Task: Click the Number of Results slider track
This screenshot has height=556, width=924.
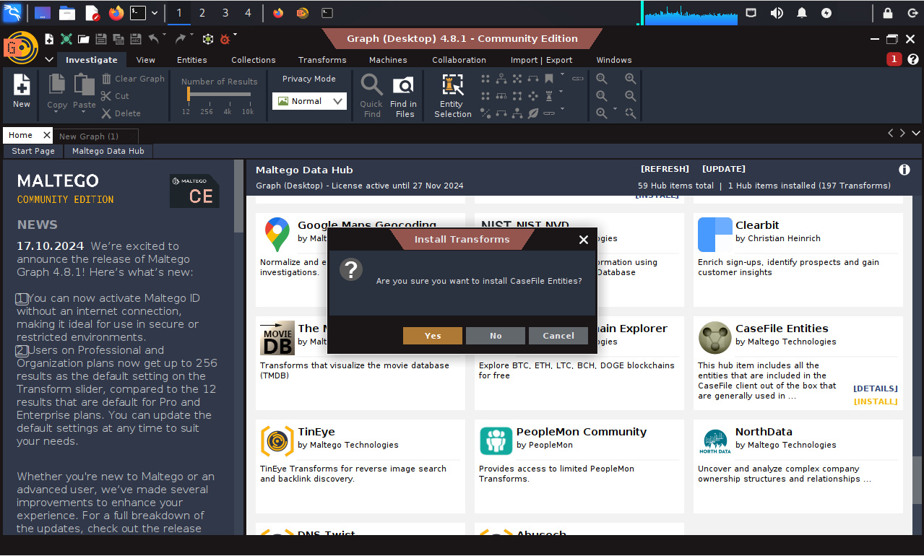Action: 217,95
